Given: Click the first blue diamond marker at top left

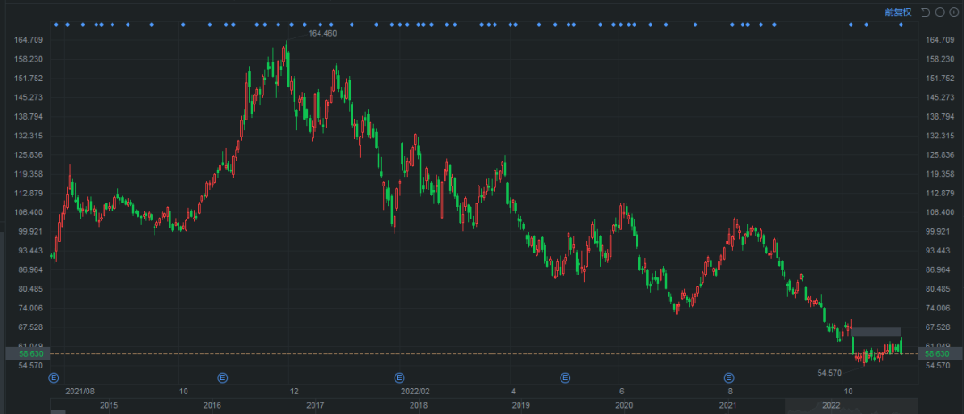Looking at the screenshot, I should tap(56, 25).
